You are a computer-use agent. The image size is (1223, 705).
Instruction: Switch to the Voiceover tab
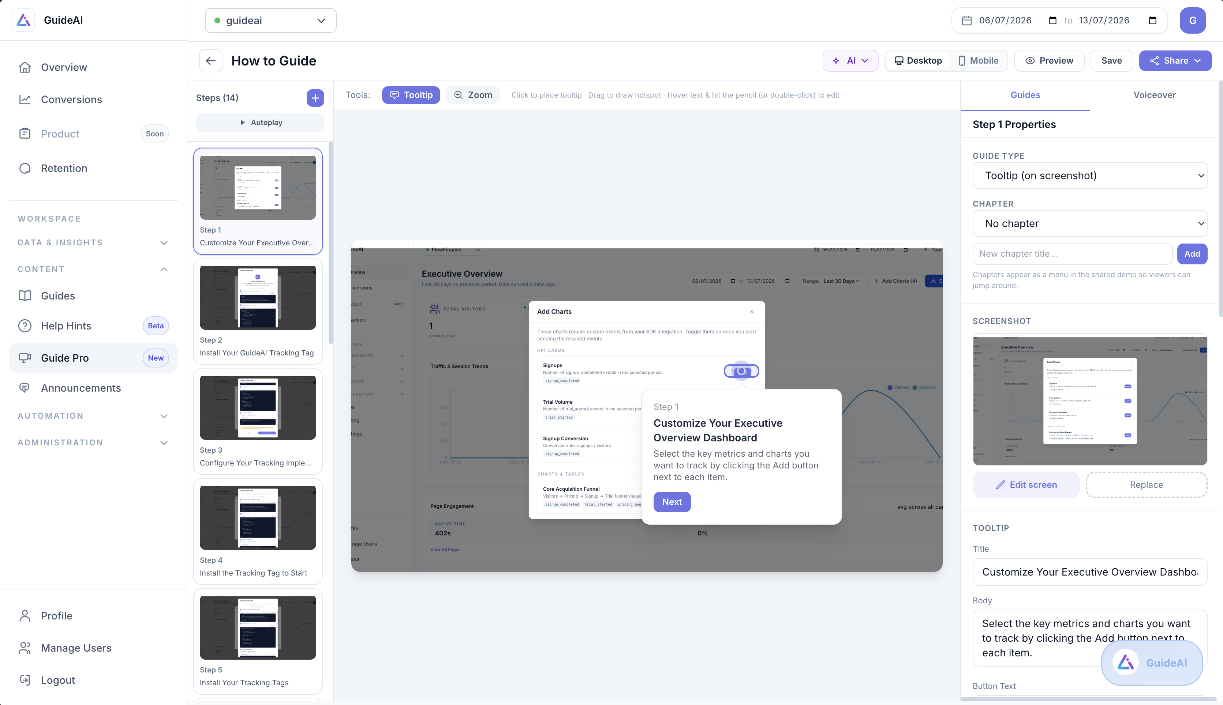coord(1154,95)
